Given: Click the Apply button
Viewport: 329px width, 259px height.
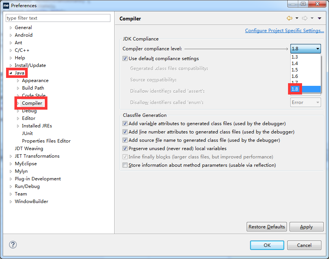Looking at the screenshot, I should click(x=306, y=227).
